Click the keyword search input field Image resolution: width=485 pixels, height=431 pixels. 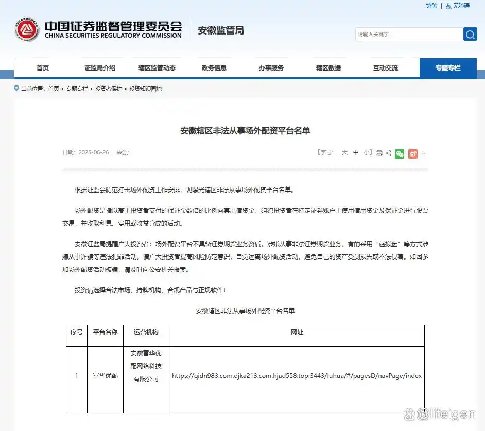coord(407,34)
